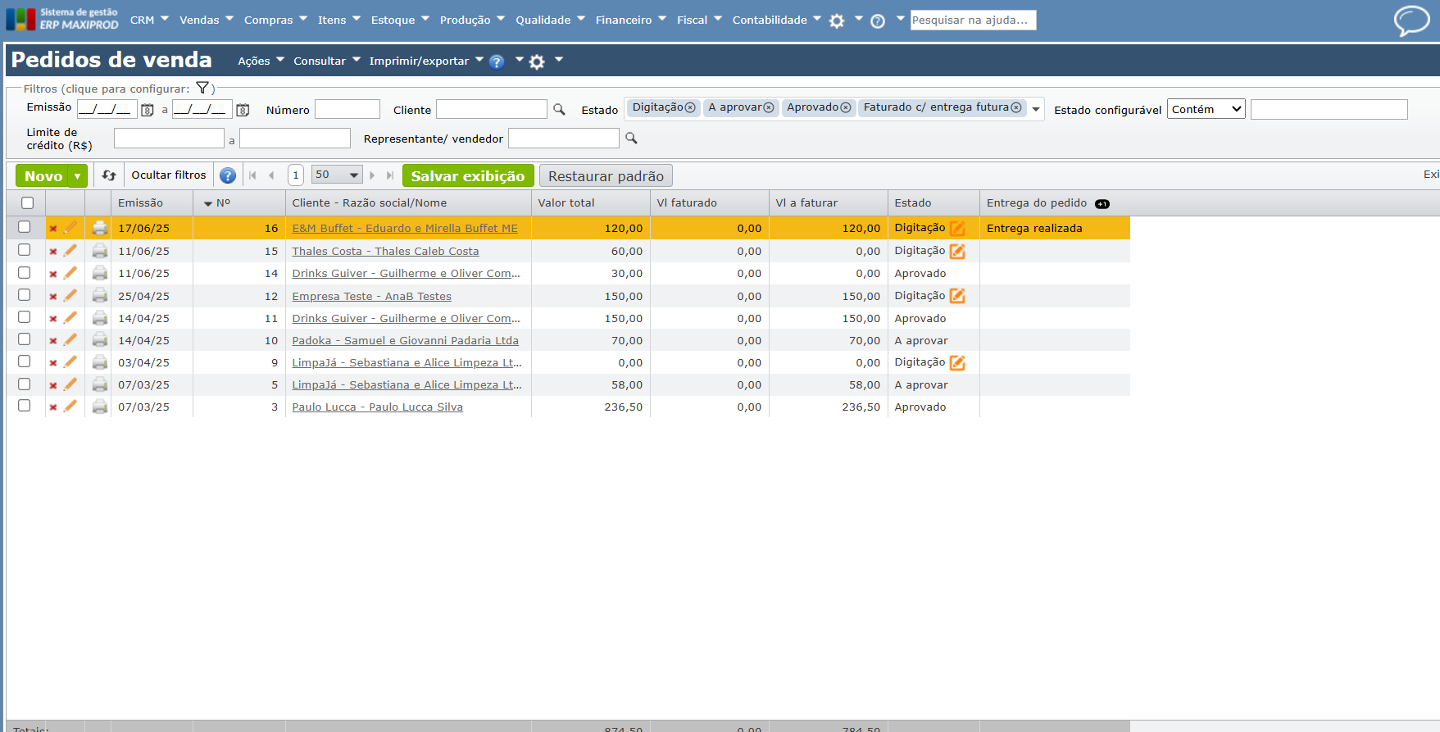1440x732 pixels.
Task: Open the Vendas menu
Action: [207, 20]
